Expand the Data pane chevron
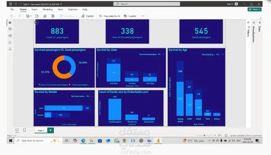The image size is (271, 155). [x=259, y=23]
